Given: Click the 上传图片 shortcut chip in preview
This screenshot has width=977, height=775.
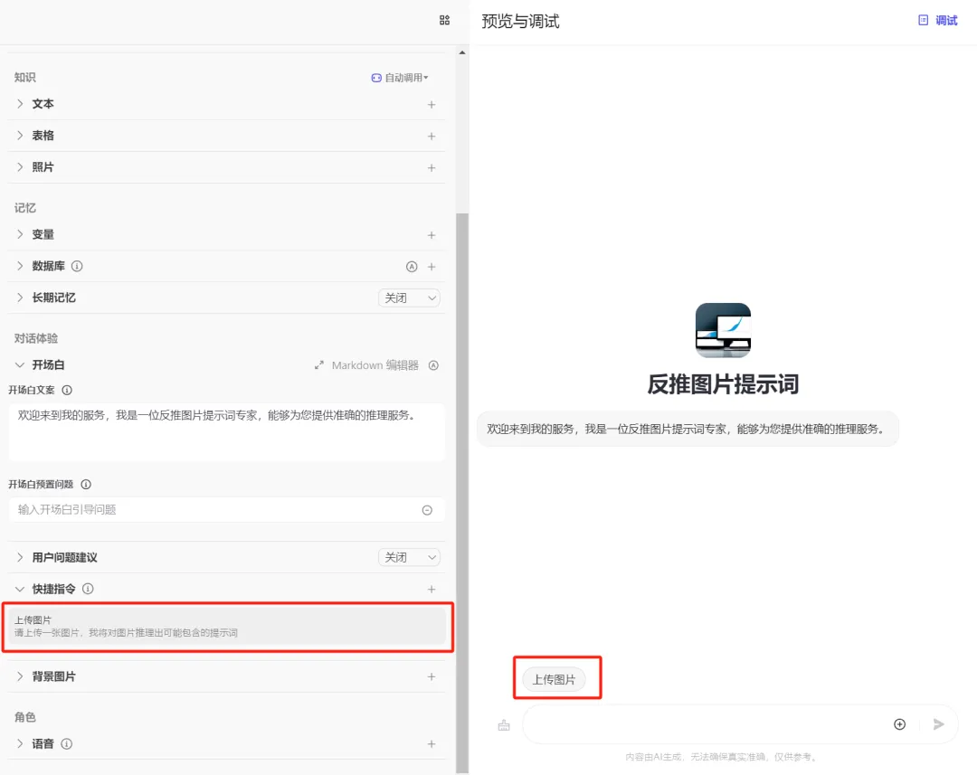Looking at the screenshot, I should click(x=554, y=679).
